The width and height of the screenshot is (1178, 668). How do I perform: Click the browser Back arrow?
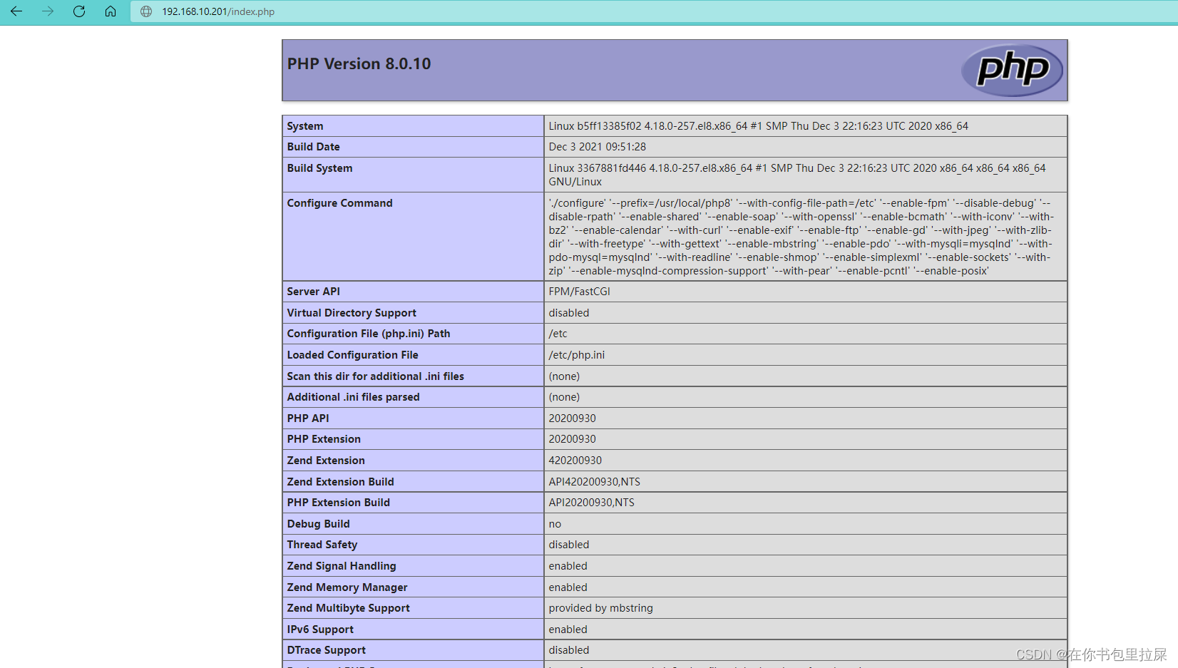click(16, 11)
